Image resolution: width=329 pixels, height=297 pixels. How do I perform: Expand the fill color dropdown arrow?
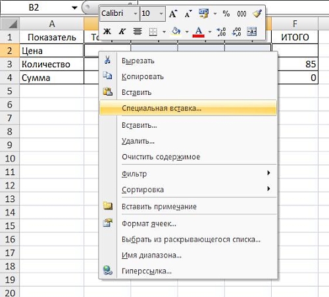[187, 32]
